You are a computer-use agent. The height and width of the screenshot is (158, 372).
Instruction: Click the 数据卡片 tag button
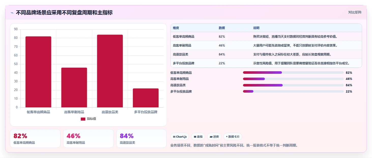pos(233,137)
